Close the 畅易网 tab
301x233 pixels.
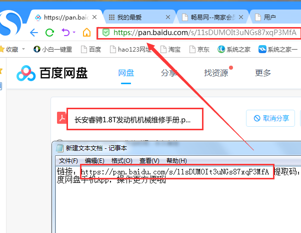241,18
